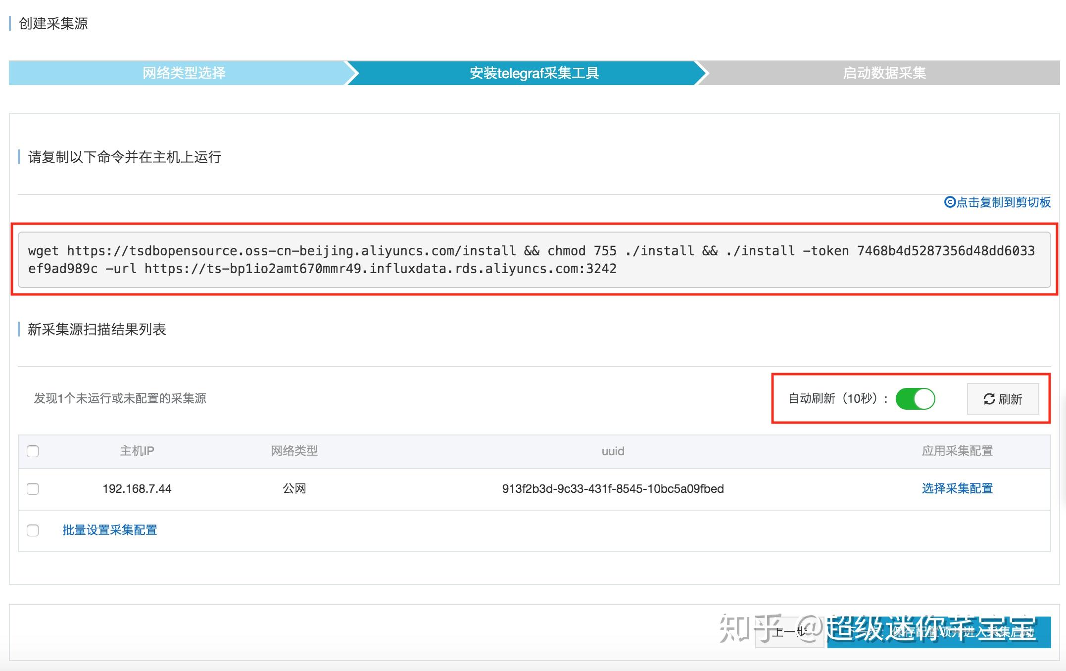Screen dimensions: 1066x671
Task: Click the 选择采集配置 link
Action: [957, 488]
